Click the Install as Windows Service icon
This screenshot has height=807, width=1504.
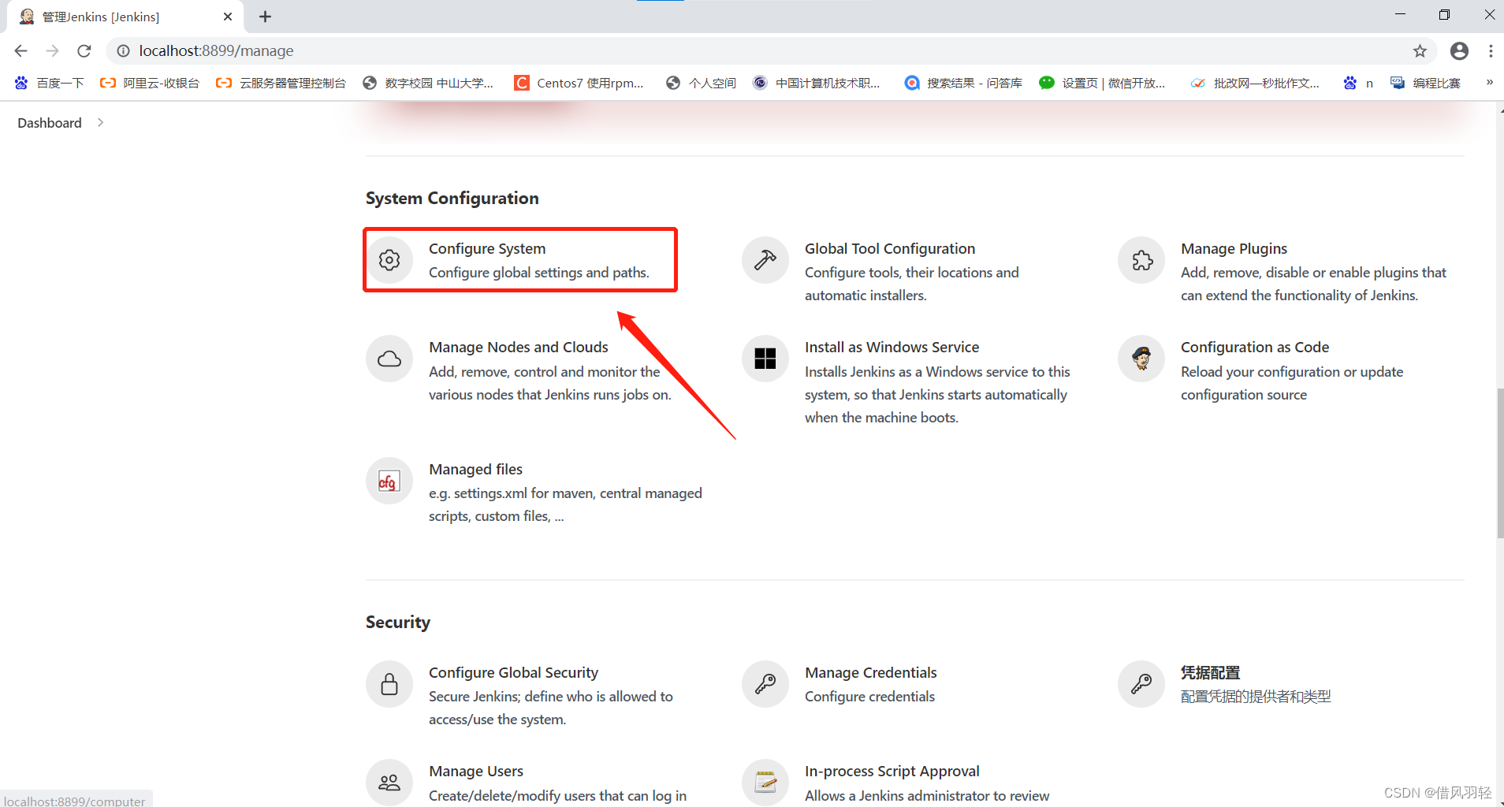coord(765,359)
